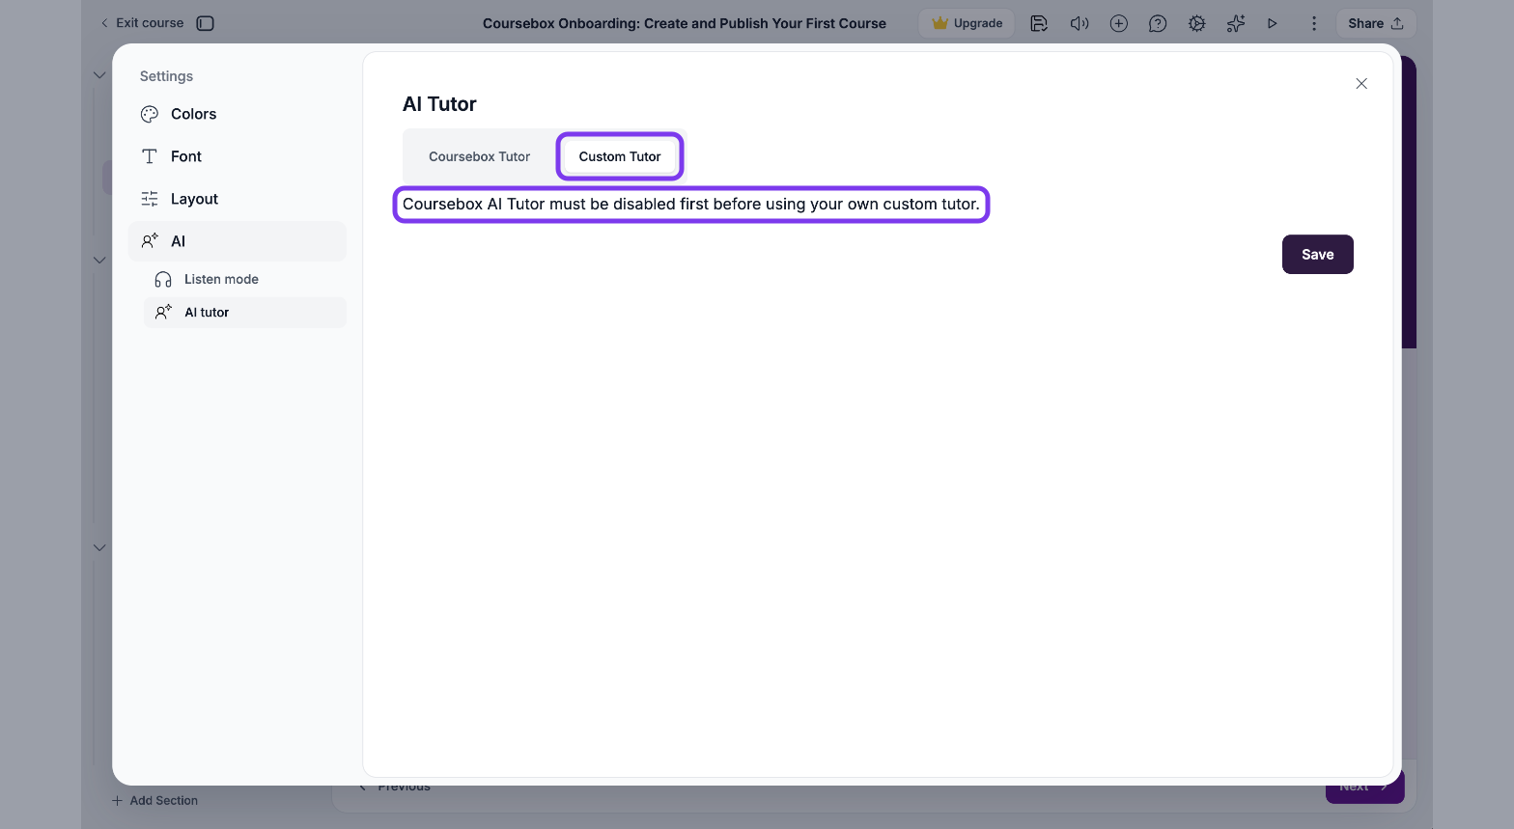
Task: Collapse the first section chevron in sidebar
Action: point(99,74)
